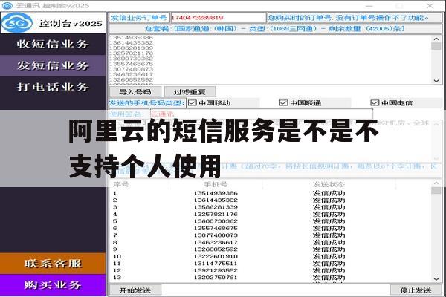Click 发信成功 status in row 1
Screen dimensions: 446x297
coord(329,193)
